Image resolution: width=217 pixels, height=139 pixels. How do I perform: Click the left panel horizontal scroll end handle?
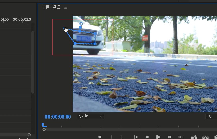coord(29,135)
